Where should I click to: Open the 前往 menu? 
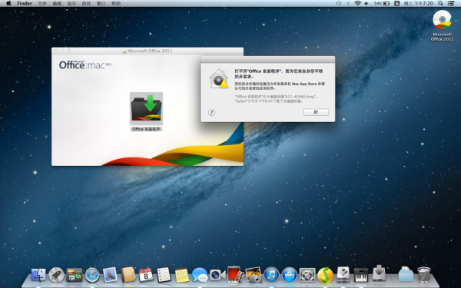click(86, 4)
